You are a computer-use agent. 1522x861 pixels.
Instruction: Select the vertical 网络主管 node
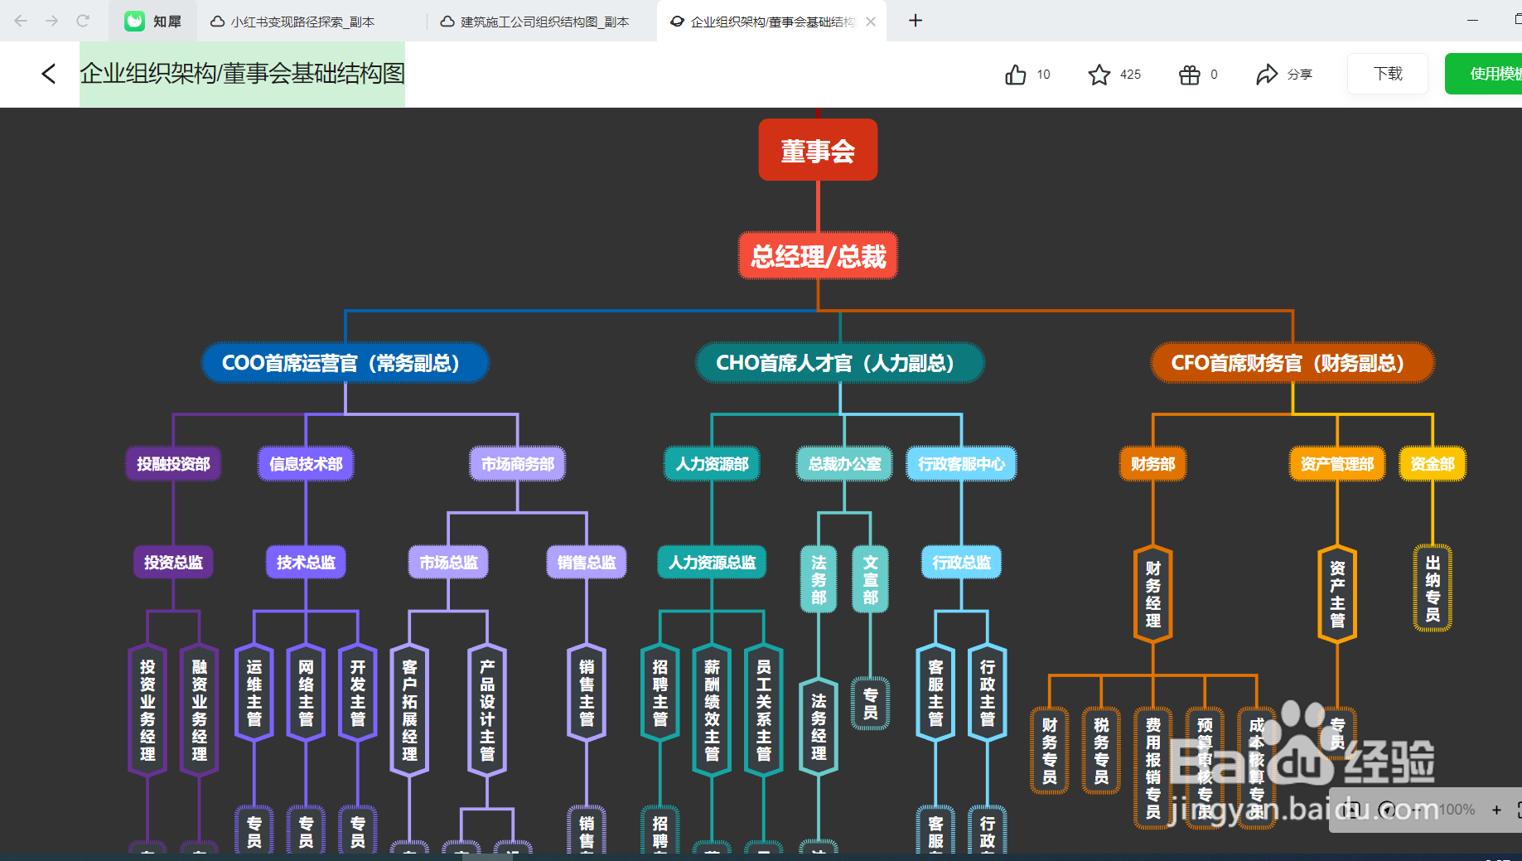coord(306,693)
